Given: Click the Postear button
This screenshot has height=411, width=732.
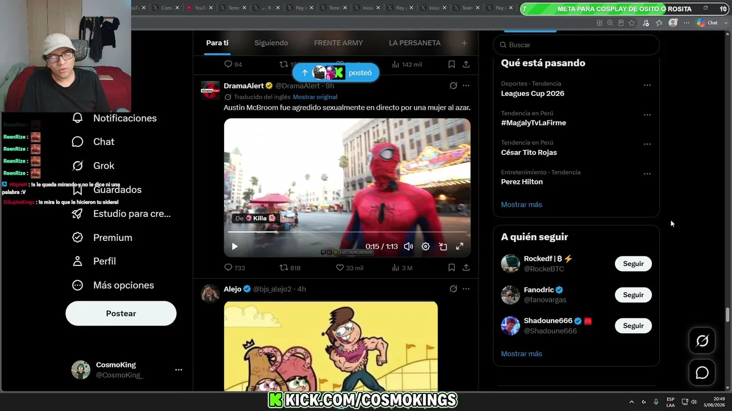Looking at the screenshot, I should point(121,313).
